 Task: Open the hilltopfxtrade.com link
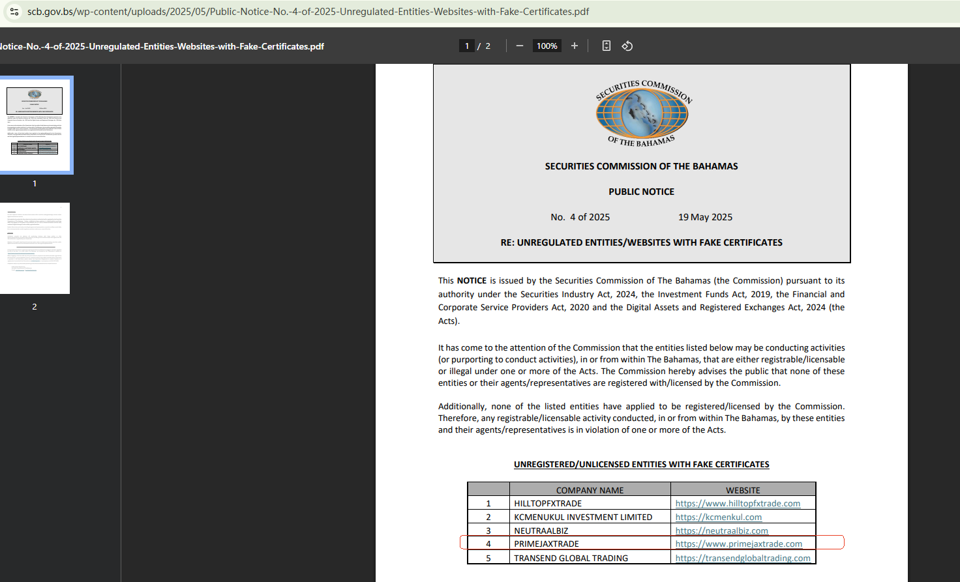tap(738, 503)
